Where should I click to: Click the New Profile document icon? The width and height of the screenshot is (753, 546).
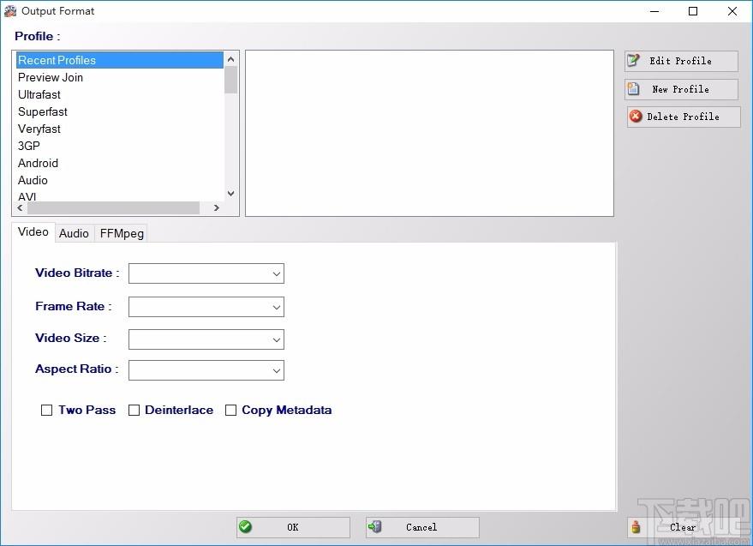click(x=633, y=89)
